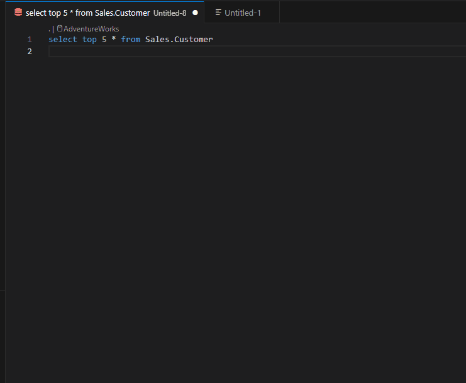The image size is (466, 383).
Task: Click line number 2 in the gutter
Action: click(x=30, y=52)
